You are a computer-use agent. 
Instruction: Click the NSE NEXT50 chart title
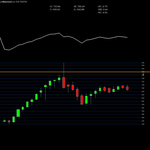[21, 2]
